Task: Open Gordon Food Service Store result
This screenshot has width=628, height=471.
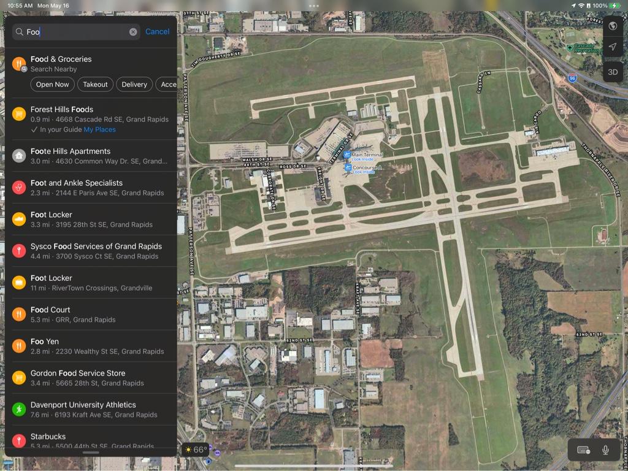Action: [91, 377]
